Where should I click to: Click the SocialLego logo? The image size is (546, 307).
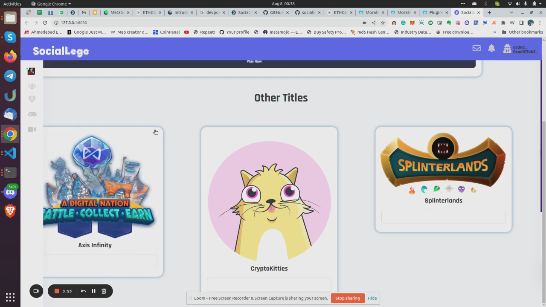coord(61,51)
